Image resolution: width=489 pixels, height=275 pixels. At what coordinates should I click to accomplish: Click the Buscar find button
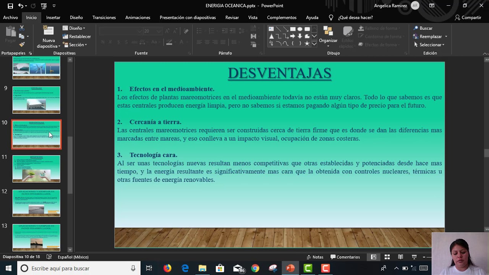(423, 28)
